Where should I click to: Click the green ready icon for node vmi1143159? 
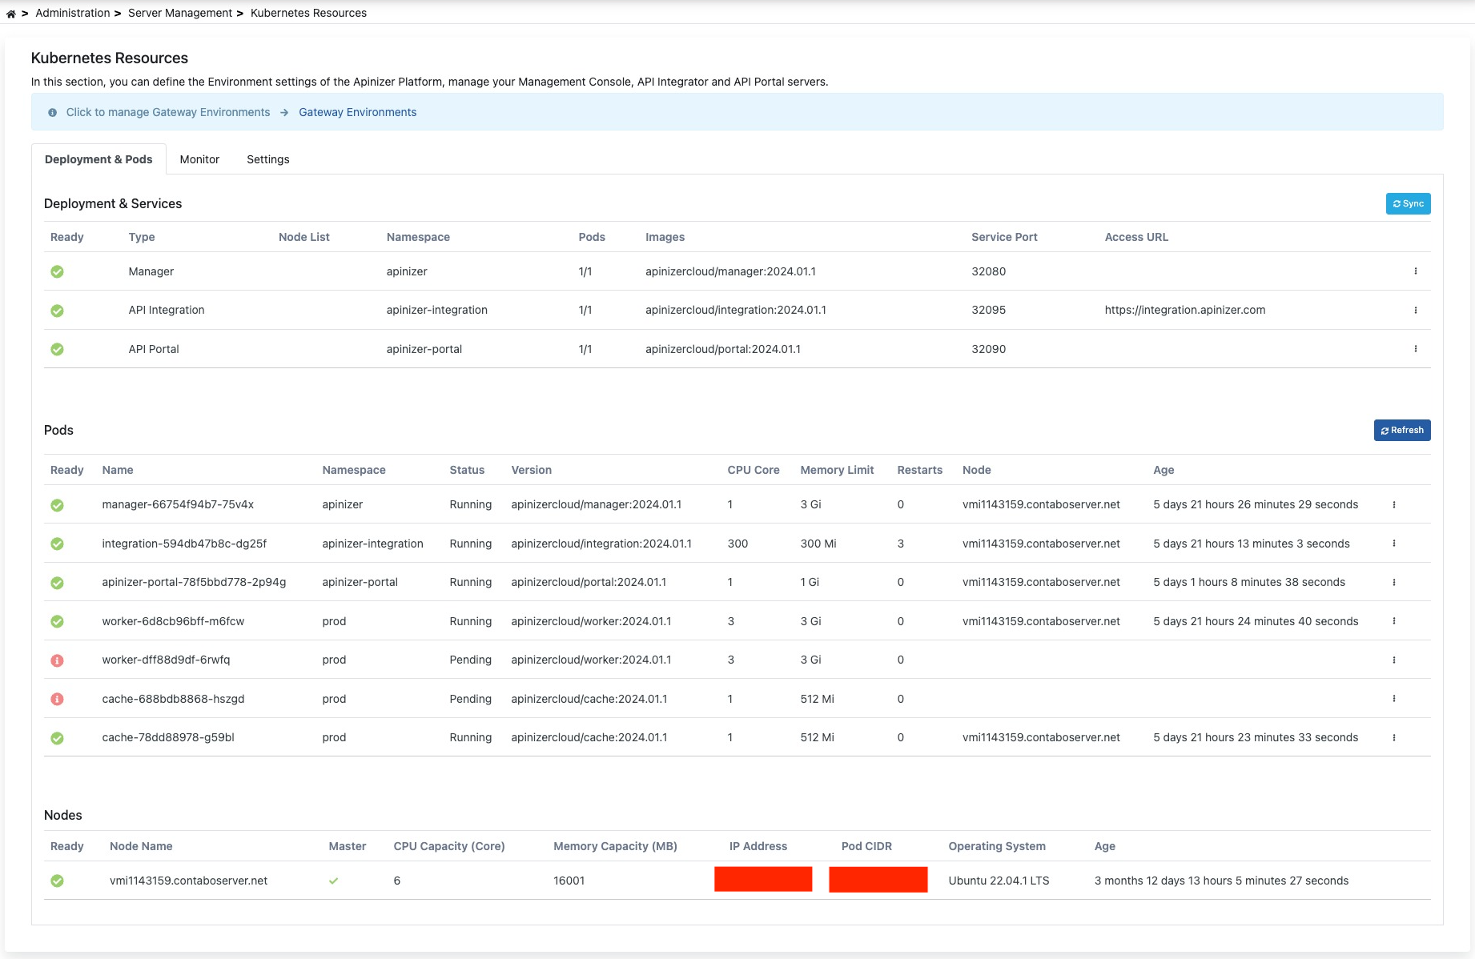coord(57,881)
